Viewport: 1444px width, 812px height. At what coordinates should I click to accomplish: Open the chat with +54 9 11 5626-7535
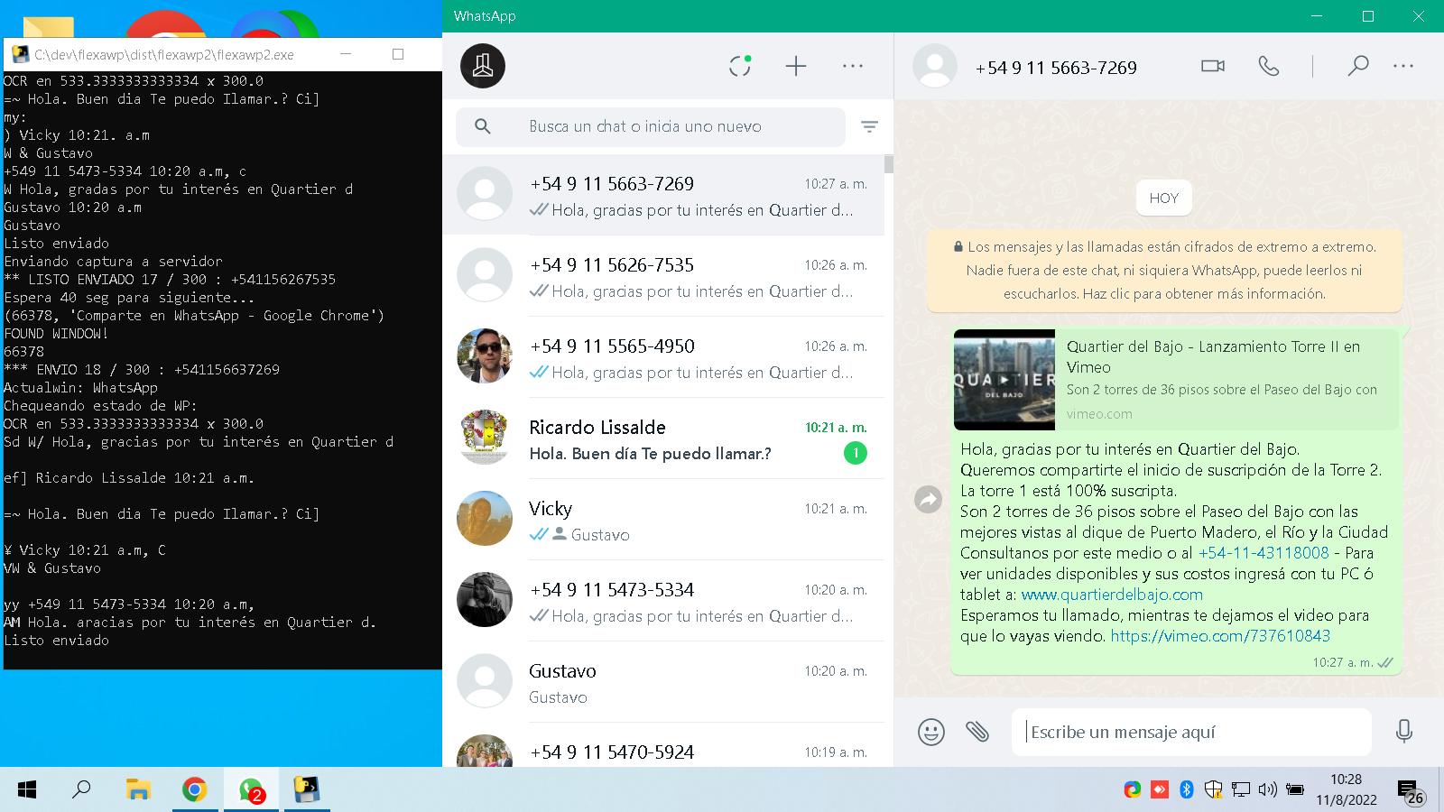(663, 276)
